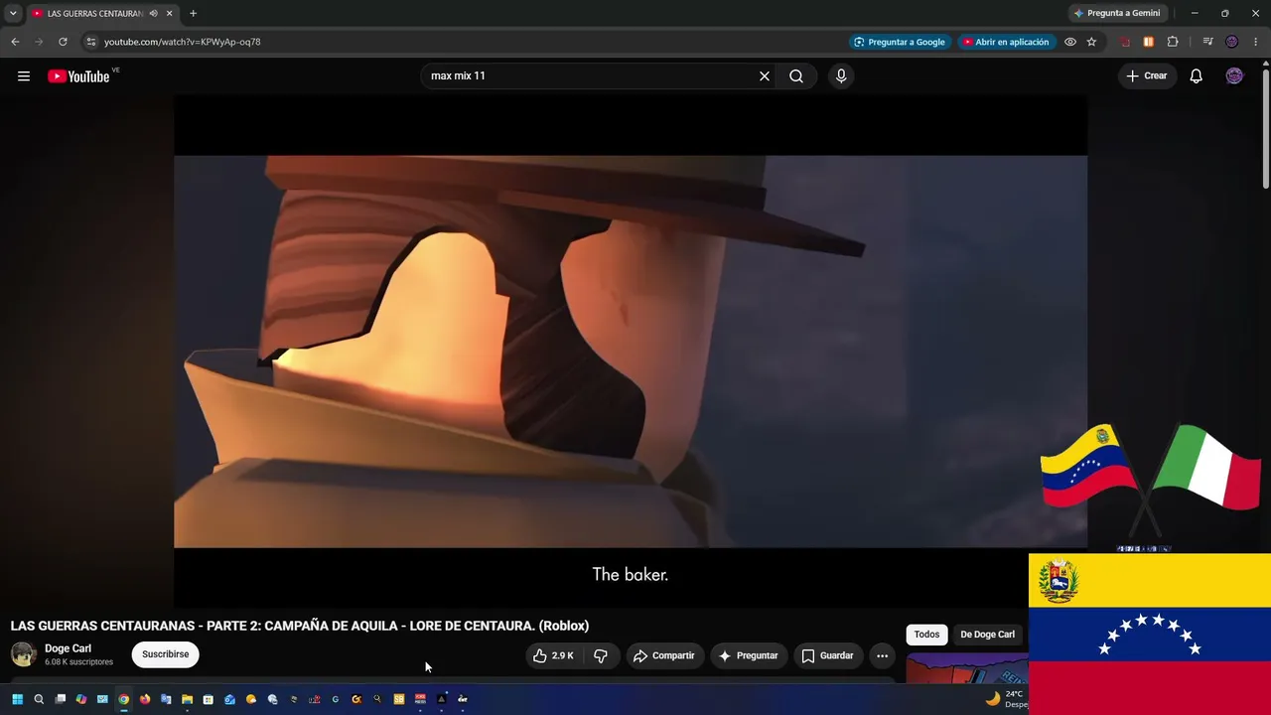Select the De Doge Carl filter chip
This screenshot has height=715, width=1271.
(x=987, y=635)
